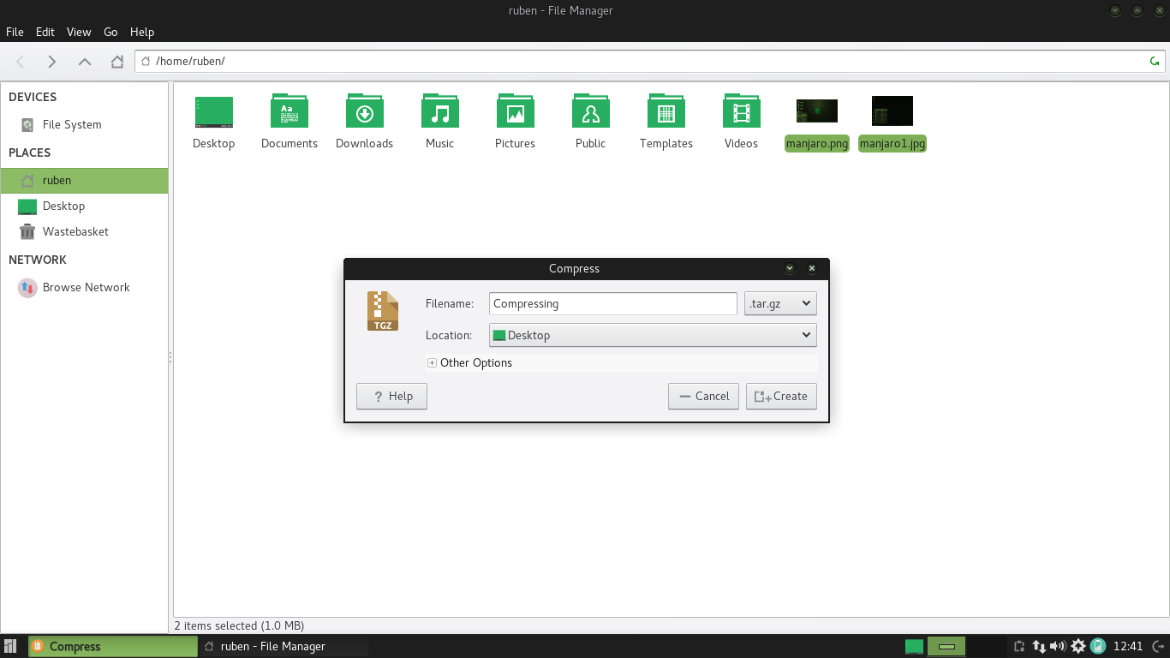The width and height of the screenshot is (1170, 658).
Task: Open the Help menu
Action: coord(142,32)
